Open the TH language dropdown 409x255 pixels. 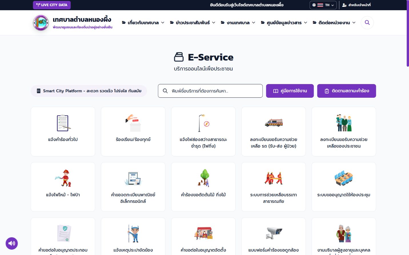(323, 5)
